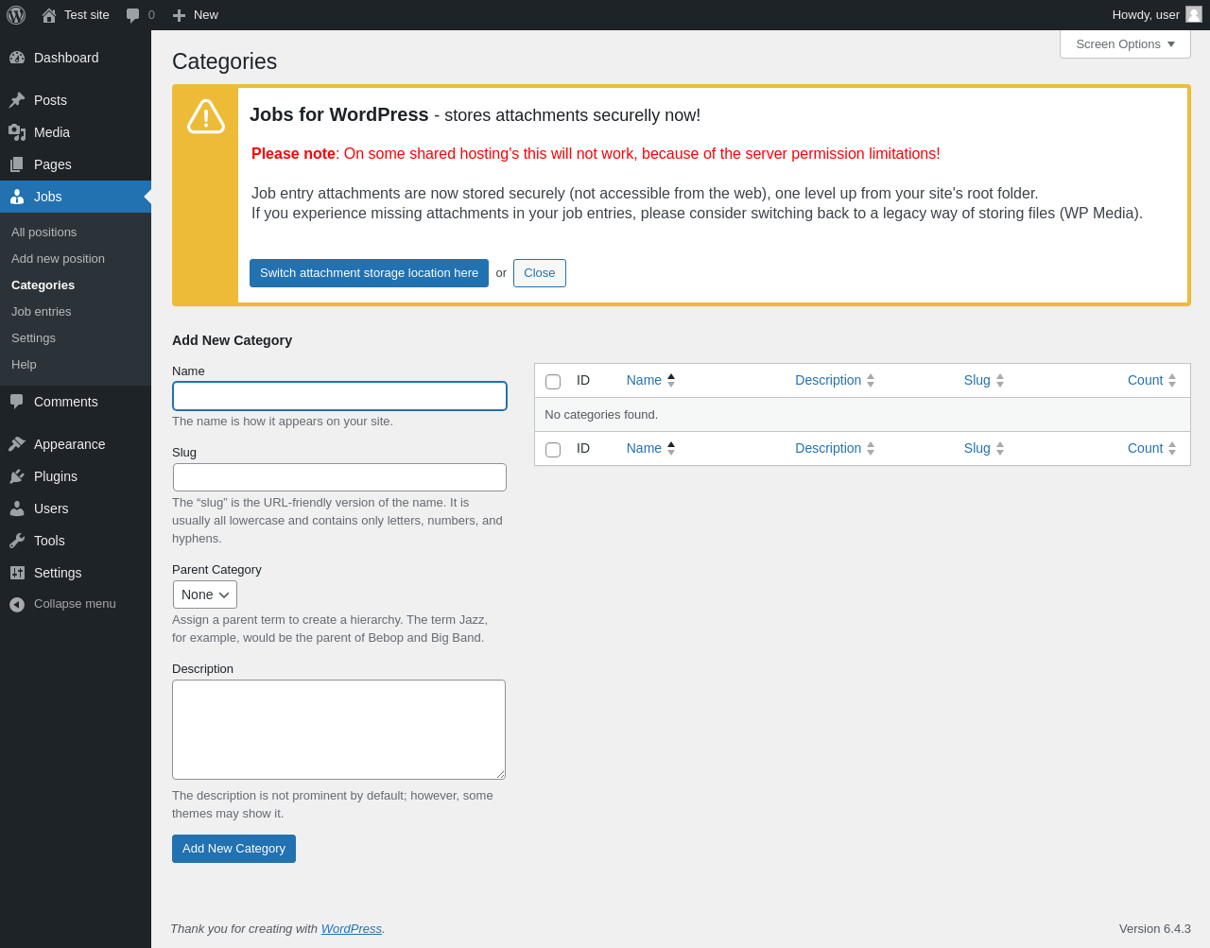
Task: Follow the WordPress link in the footer
Action: (352, 929)
